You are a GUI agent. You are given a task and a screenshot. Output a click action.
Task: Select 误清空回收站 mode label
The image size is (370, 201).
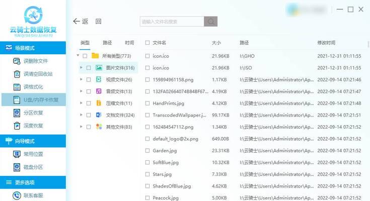[x=38, y=74]
